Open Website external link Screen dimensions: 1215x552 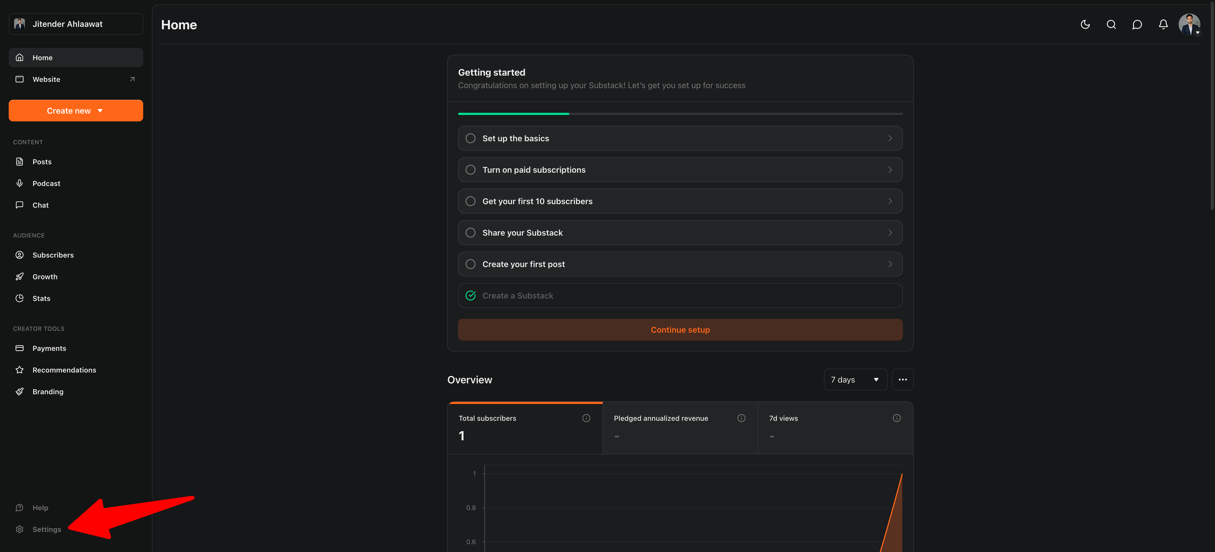pyautogui.click(x=132, y=79)
